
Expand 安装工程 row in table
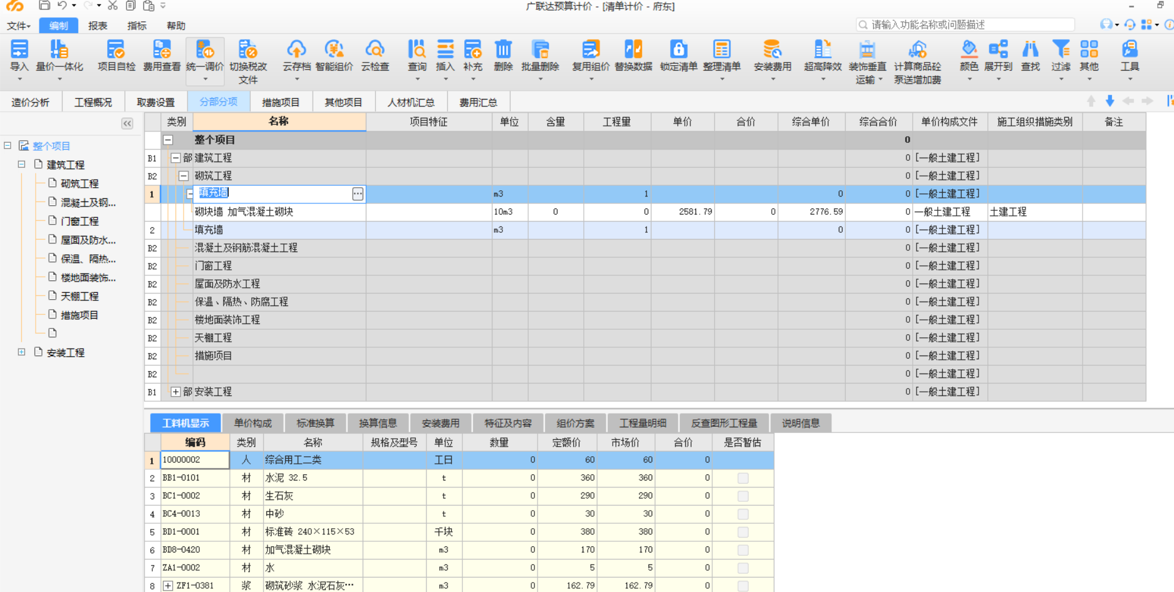point(176,392)
